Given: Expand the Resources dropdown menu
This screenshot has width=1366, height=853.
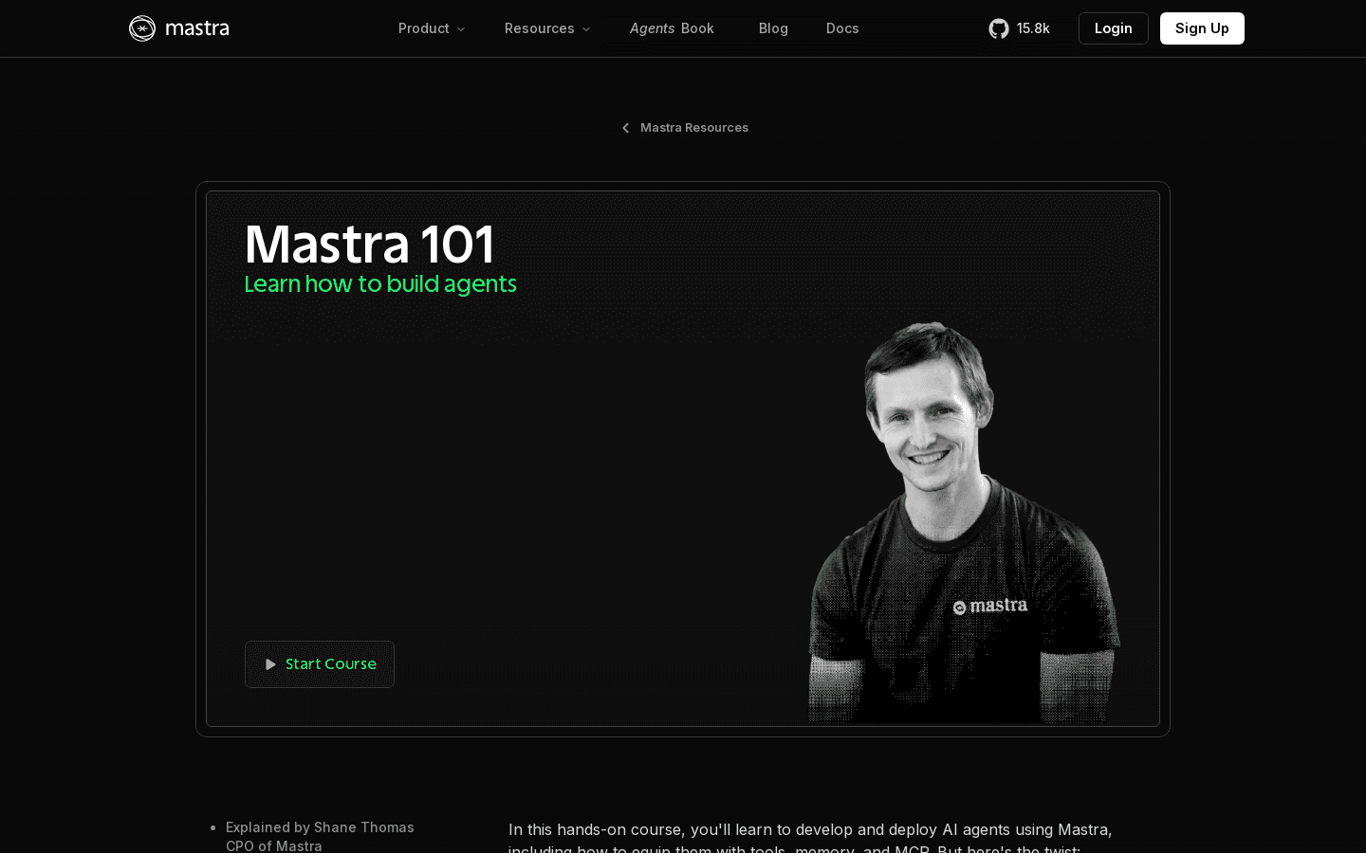Looking at the screenshot, I should [547, 28].
